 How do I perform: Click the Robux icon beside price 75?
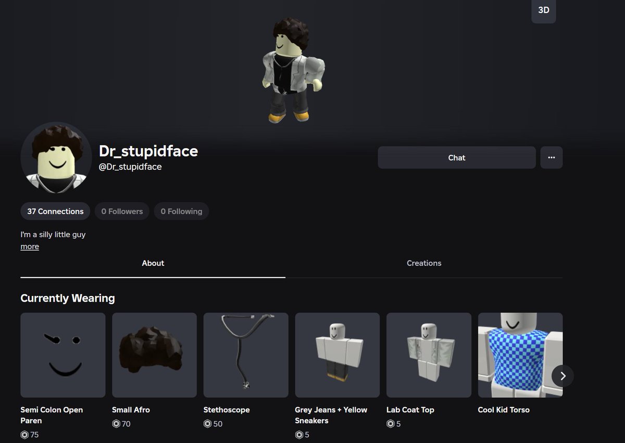pos(24,435)
